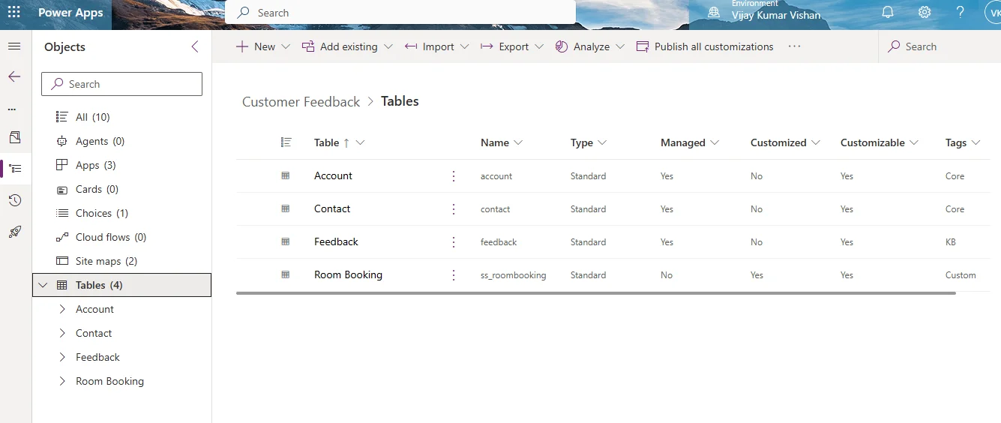Open the Name column header menu

pyautogui.click(x=502, y=142)
